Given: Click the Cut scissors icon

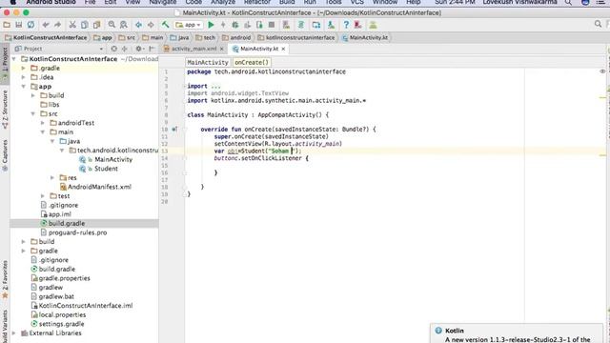Looking at the screenshot, I should [x=72, y=25].
